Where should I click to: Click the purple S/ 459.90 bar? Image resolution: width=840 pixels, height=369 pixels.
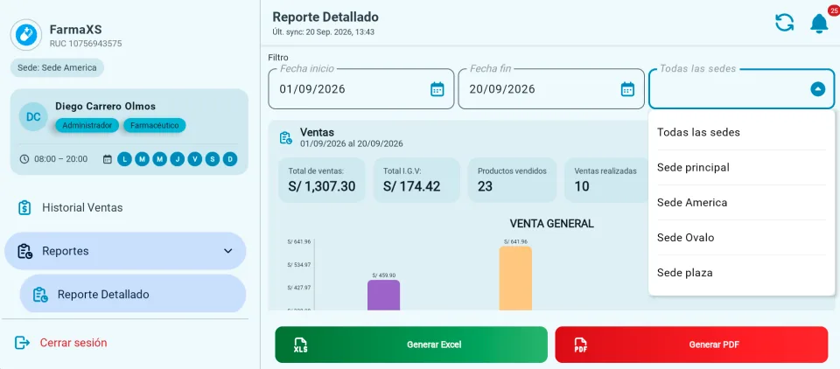pos(383,295)
